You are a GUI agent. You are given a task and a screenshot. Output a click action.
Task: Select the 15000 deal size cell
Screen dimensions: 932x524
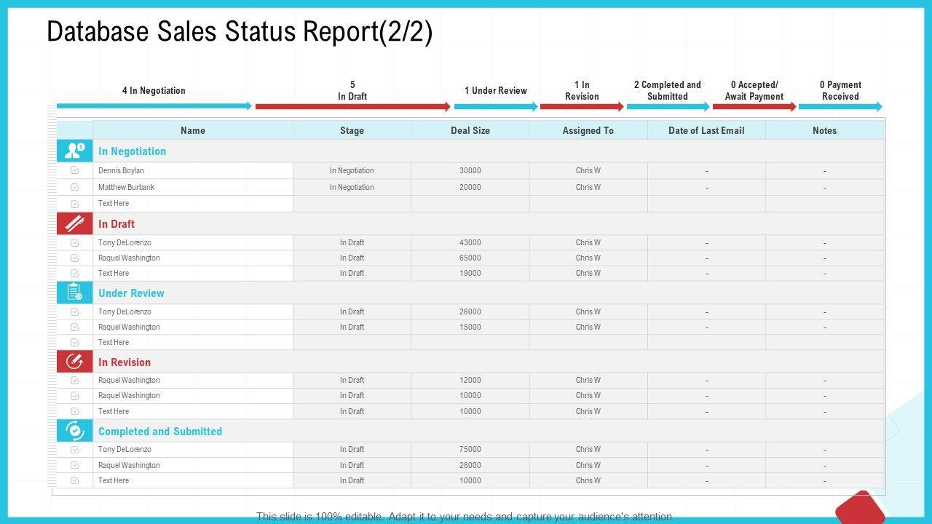tap(470, 327)
